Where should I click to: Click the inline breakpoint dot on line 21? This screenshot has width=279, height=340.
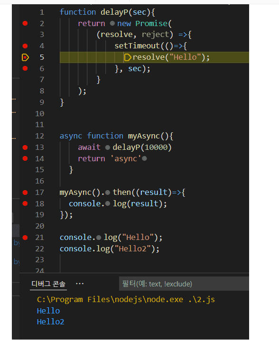[99, 238]
